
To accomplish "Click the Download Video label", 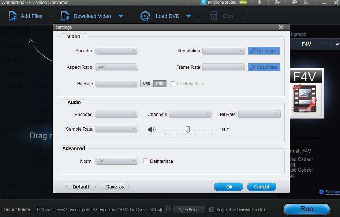I will [92, 16].
